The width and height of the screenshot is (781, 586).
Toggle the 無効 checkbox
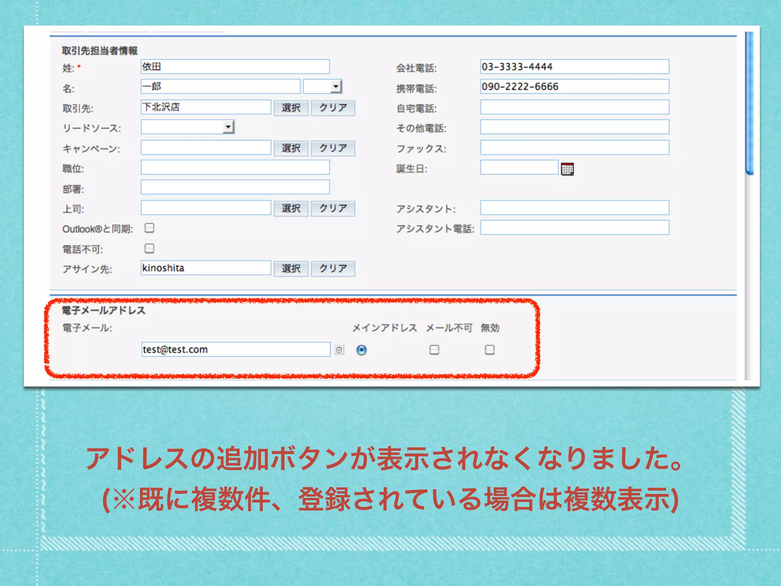click(490, 349)
